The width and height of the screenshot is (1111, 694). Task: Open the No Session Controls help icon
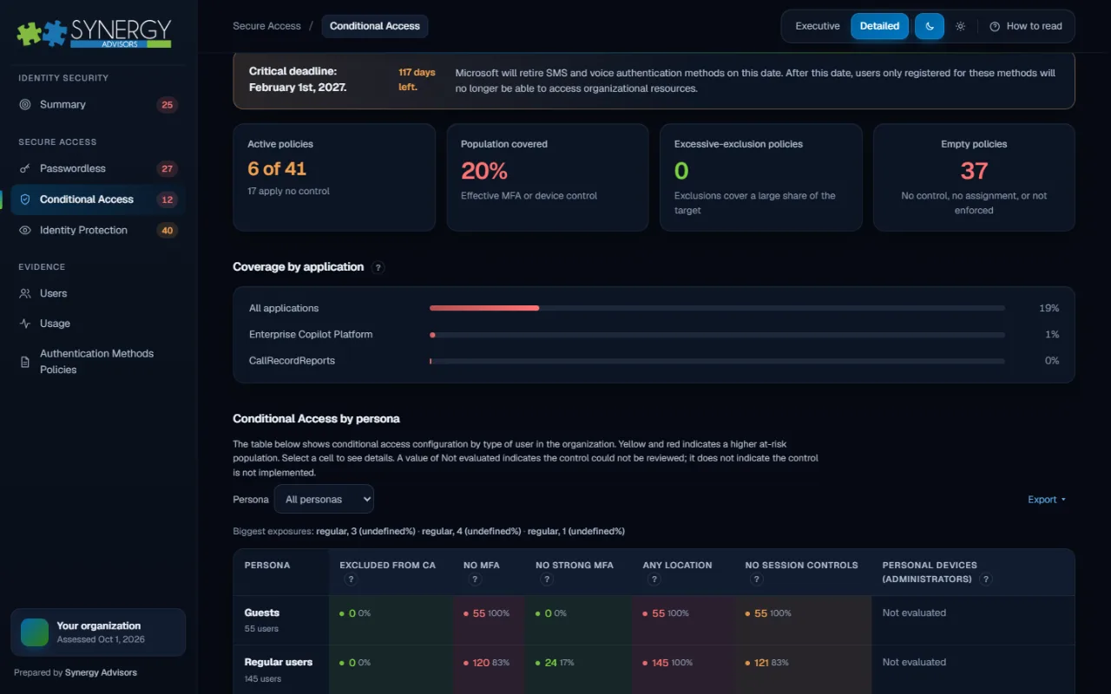(x=756, y=579)
